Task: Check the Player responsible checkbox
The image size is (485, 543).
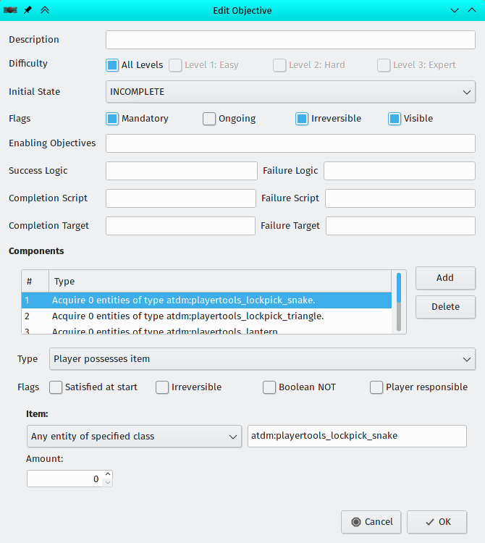Action: click(376, 387)
